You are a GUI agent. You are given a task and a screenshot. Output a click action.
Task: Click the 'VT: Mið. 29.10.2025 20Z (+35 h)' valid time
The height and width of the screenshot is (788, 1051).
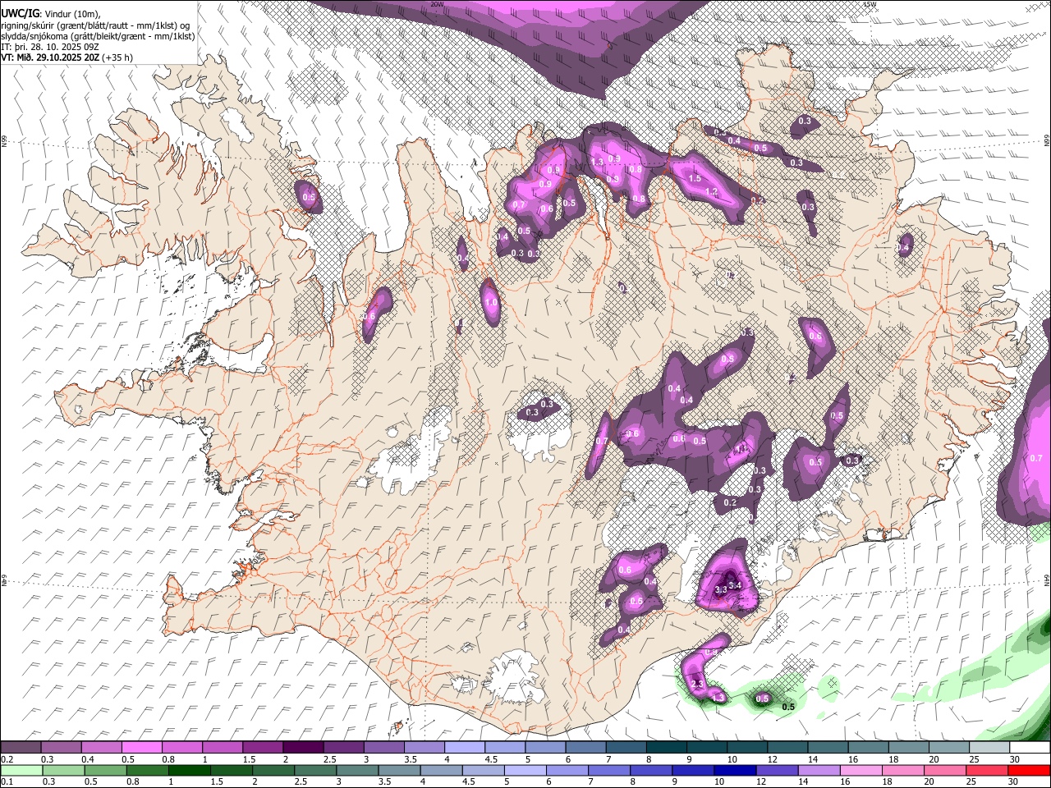67,57
